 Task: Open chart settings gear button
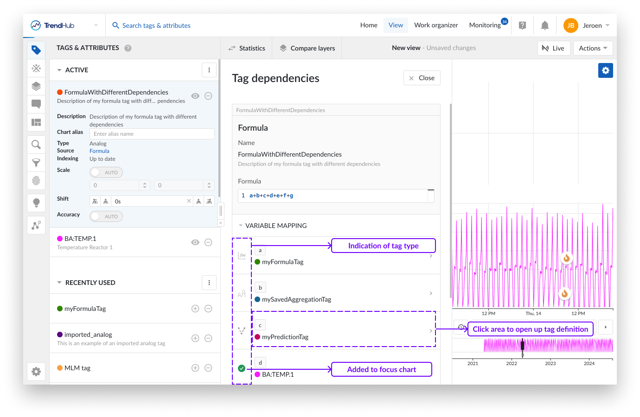click(x=605, y=70)
